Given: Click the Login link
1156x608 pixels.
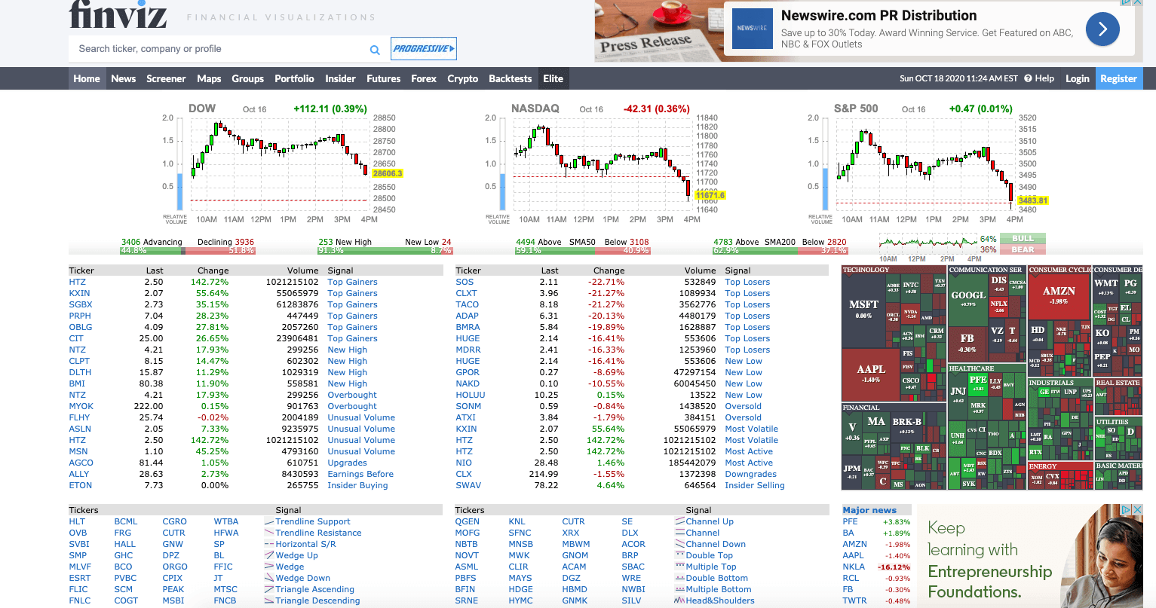Looking at the screenshot, I should tap(1077, 78).
